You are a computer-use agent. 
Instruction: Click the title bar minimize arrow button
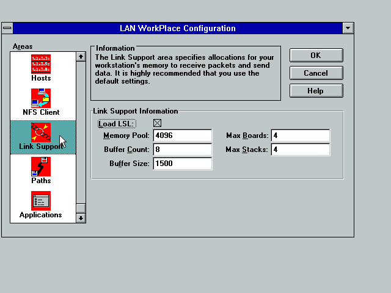pyautogui.click(x=348, y=28)
